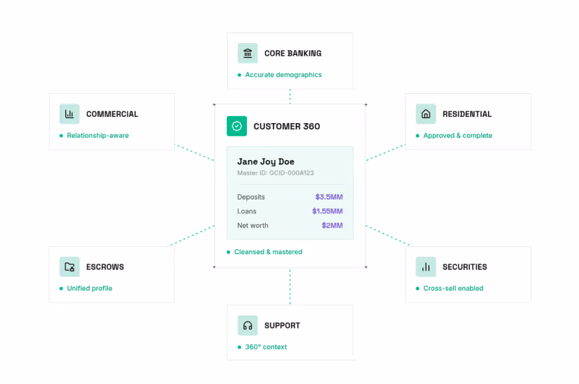Click the Customer 360 green checkmark icon
The height and width of the screenshot is (384, 579).
237,127
